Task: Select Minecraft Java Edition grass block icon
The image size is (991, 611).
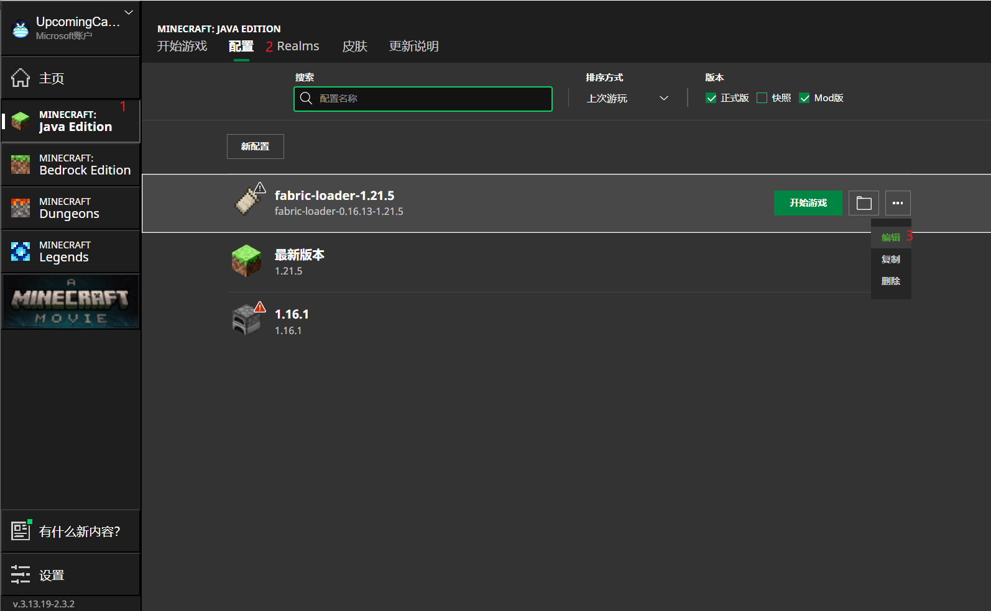Action: pos(21,121)
